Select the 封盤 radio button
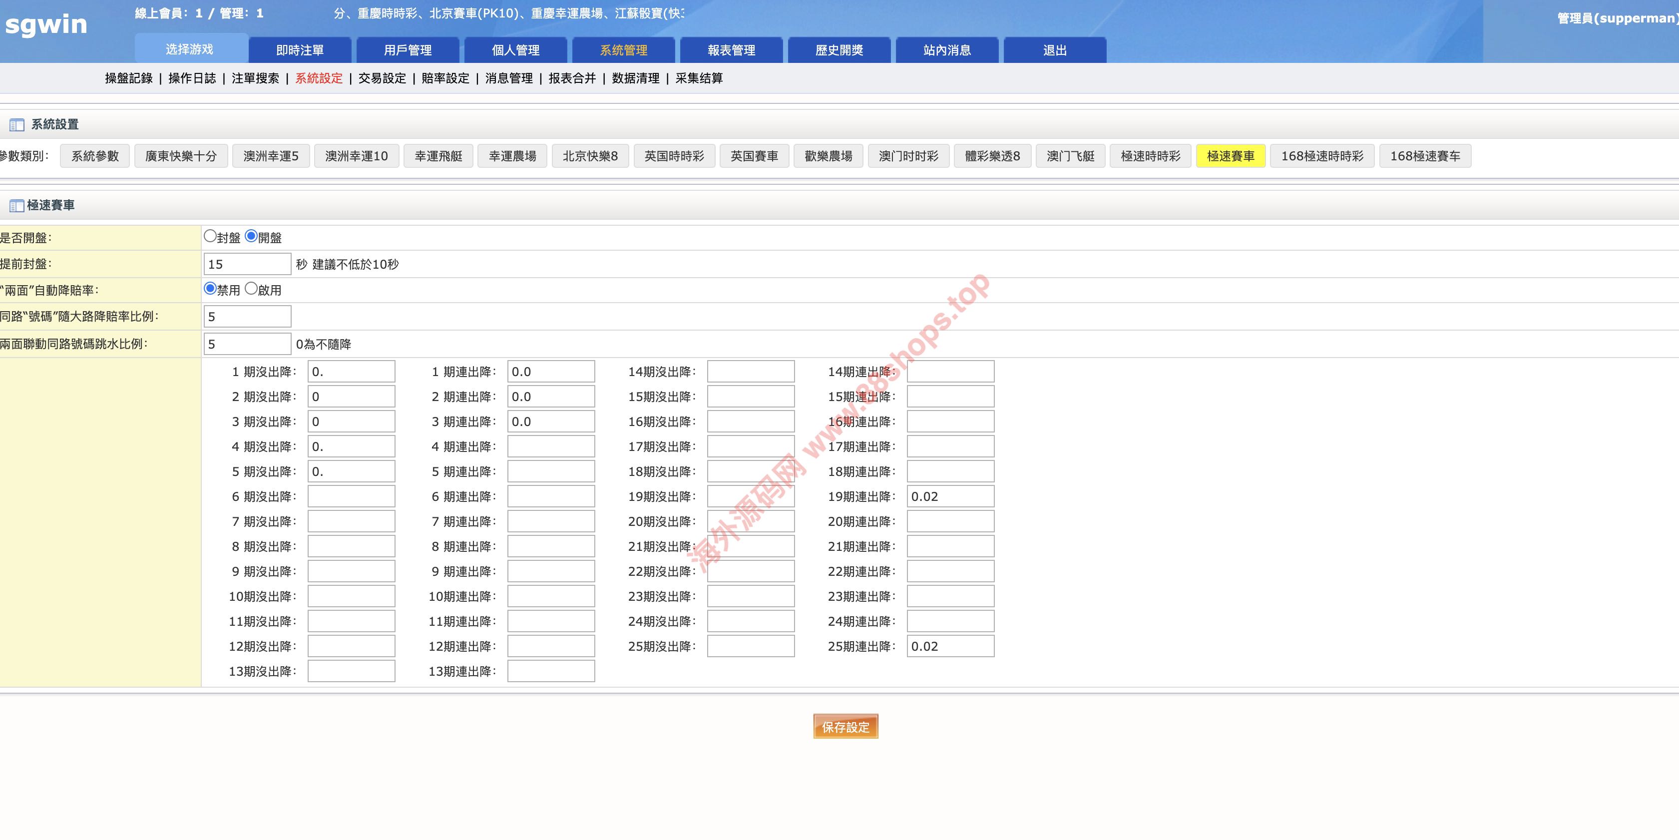1679x840 pixels. [210, 236]
